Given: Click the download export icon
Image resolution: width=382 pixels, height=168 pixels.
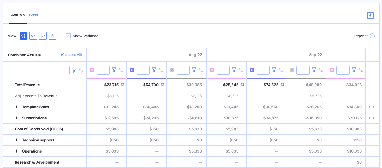Looking at the screenshot, I should tap(370, 15).
